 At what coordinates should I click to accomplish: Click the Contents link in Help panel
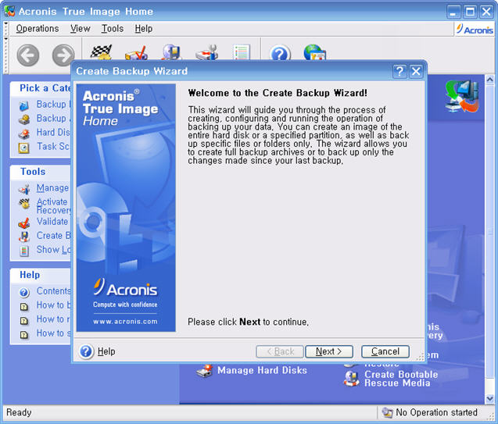click(x=54, y=290)
